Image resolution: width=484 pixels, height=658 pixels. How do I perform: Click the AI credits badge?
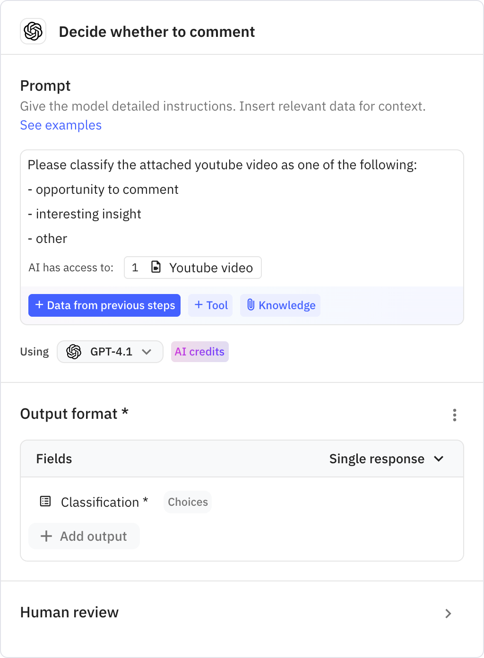pos(199,351)
